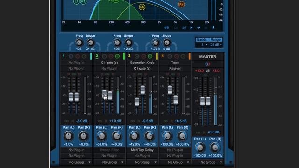Click the Pan (L) knob on the MASTER strip
The image size is (299, 168).
[200, 147]
